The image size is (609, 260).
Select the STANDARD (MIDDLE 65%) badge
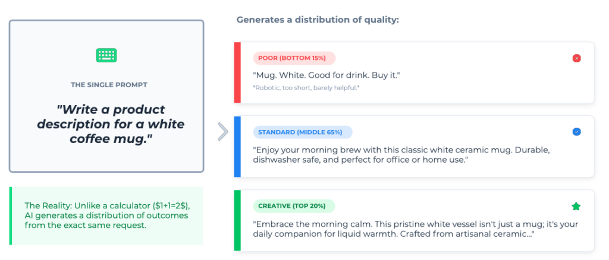point(303,132)
